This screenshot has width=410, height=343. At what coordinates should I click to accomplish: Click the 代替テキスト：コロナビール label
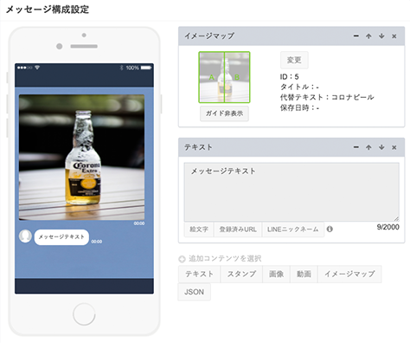(x=327, y=97)
